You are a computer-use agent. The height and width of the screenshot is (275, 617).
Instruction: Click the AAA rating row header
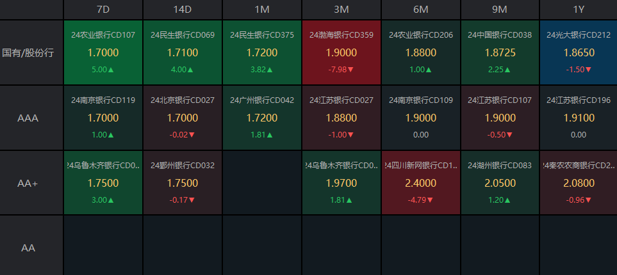pos(28,118)
